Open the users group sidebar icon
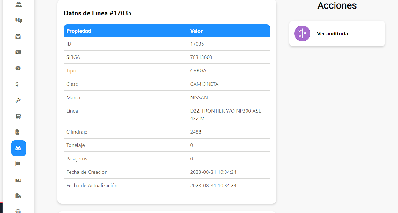Screen dimensions: 398x213 coord(18,4)
